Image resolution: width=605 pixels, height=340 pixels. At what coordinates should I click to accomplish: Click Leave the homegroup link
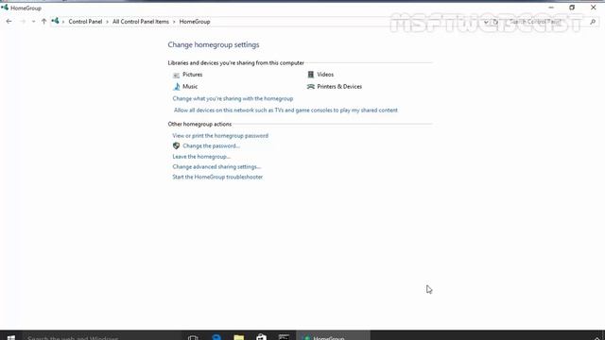click(201, 157)
